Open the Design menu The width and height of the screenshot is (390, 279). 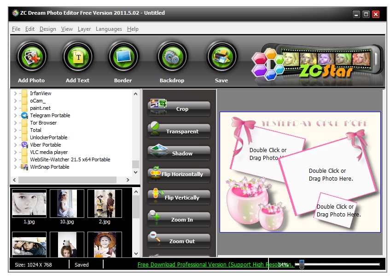(47, 28)
